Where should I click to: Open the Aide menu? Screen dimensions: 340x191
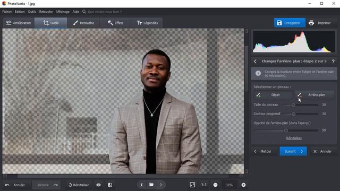coord(75,12)
